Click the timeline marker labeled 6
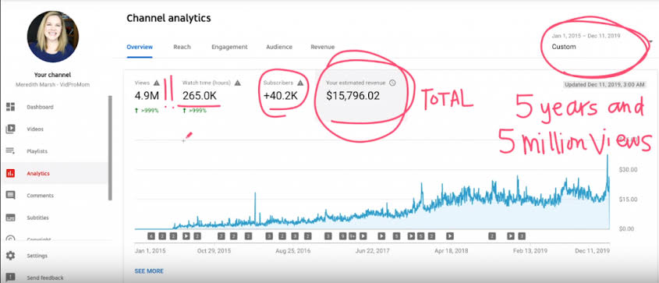 tap(151, 236)
